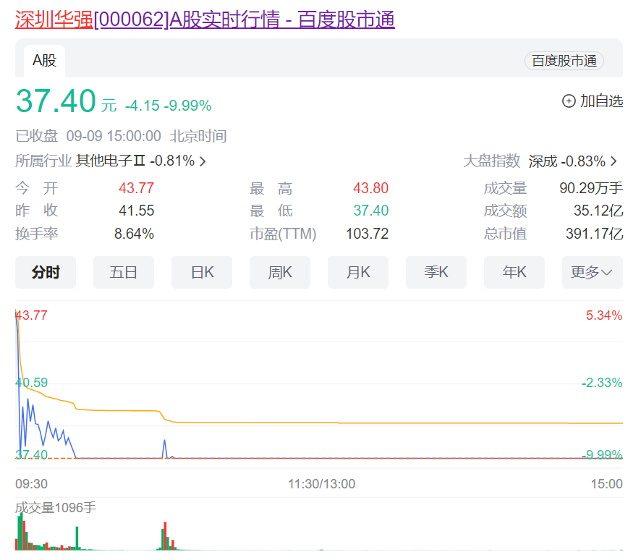Click the 今开 value 43.77
The height and width of the screenshot is (560, 641).
coord(136,188)
